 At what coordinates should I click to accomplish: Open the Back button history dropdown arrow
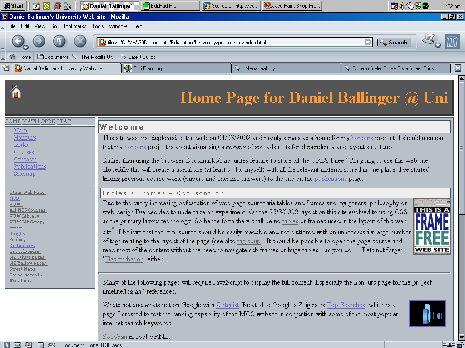pos(26,47)
